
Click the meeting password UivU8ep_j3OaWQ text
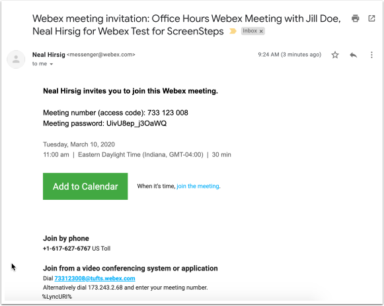[136, 123]
